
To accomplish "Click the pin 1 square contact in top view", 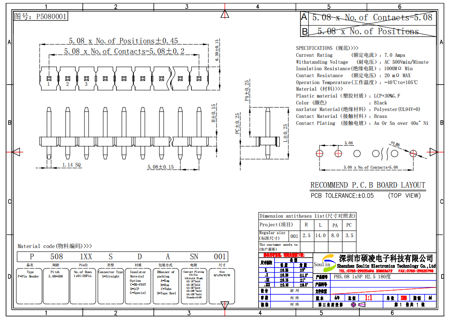I will [x=49, y=78].
